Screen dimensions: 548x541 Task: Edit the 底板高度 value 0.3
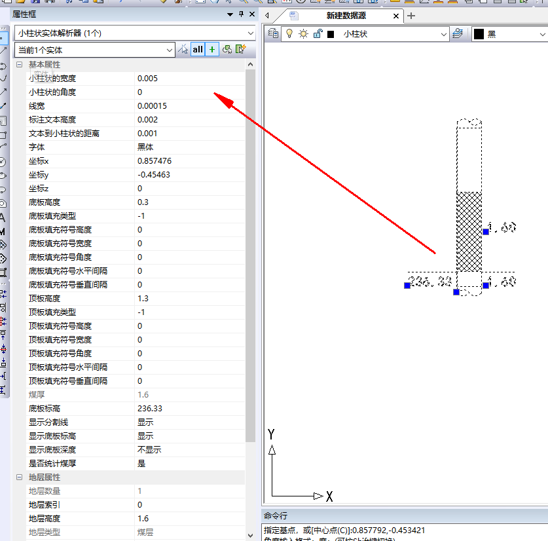pos(190,202)
